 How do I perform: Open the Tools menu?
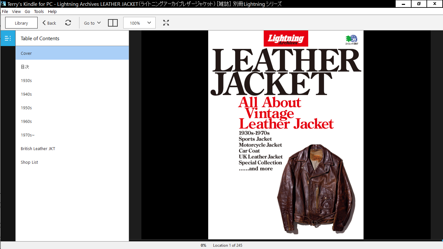pyautogui.click(x=39, y=11)
